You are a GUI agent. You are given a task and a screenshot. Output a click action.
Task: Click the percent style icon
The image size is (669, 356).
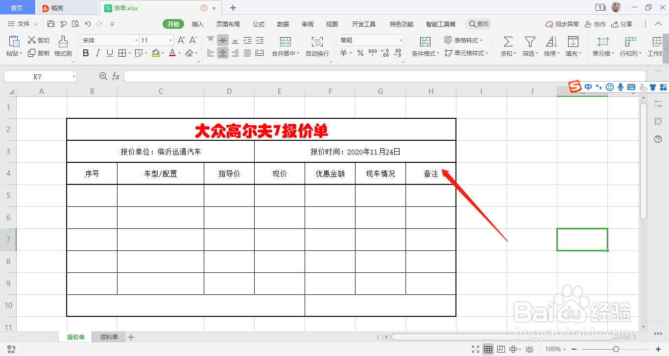click(360, 53)
